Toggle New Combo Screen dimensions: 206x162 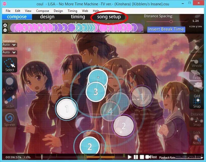197,47
